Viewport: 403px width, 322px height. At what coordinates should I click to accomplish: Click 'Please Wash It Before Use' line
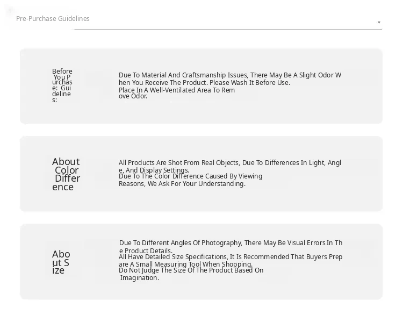coord(204,83)
